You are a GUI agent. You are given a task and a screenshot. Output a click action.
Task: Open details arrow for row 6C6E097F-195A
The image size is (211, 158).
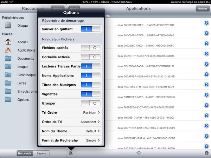coord(206,136)
